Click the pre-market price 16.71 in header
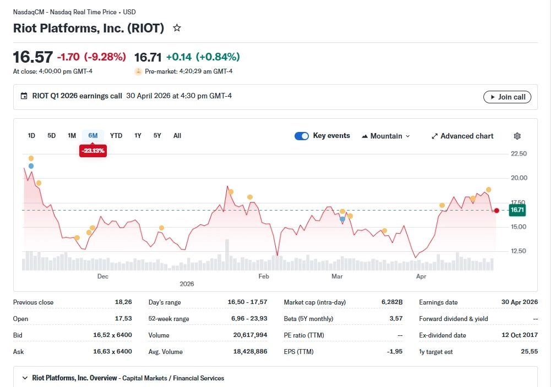 click(148, 57)
